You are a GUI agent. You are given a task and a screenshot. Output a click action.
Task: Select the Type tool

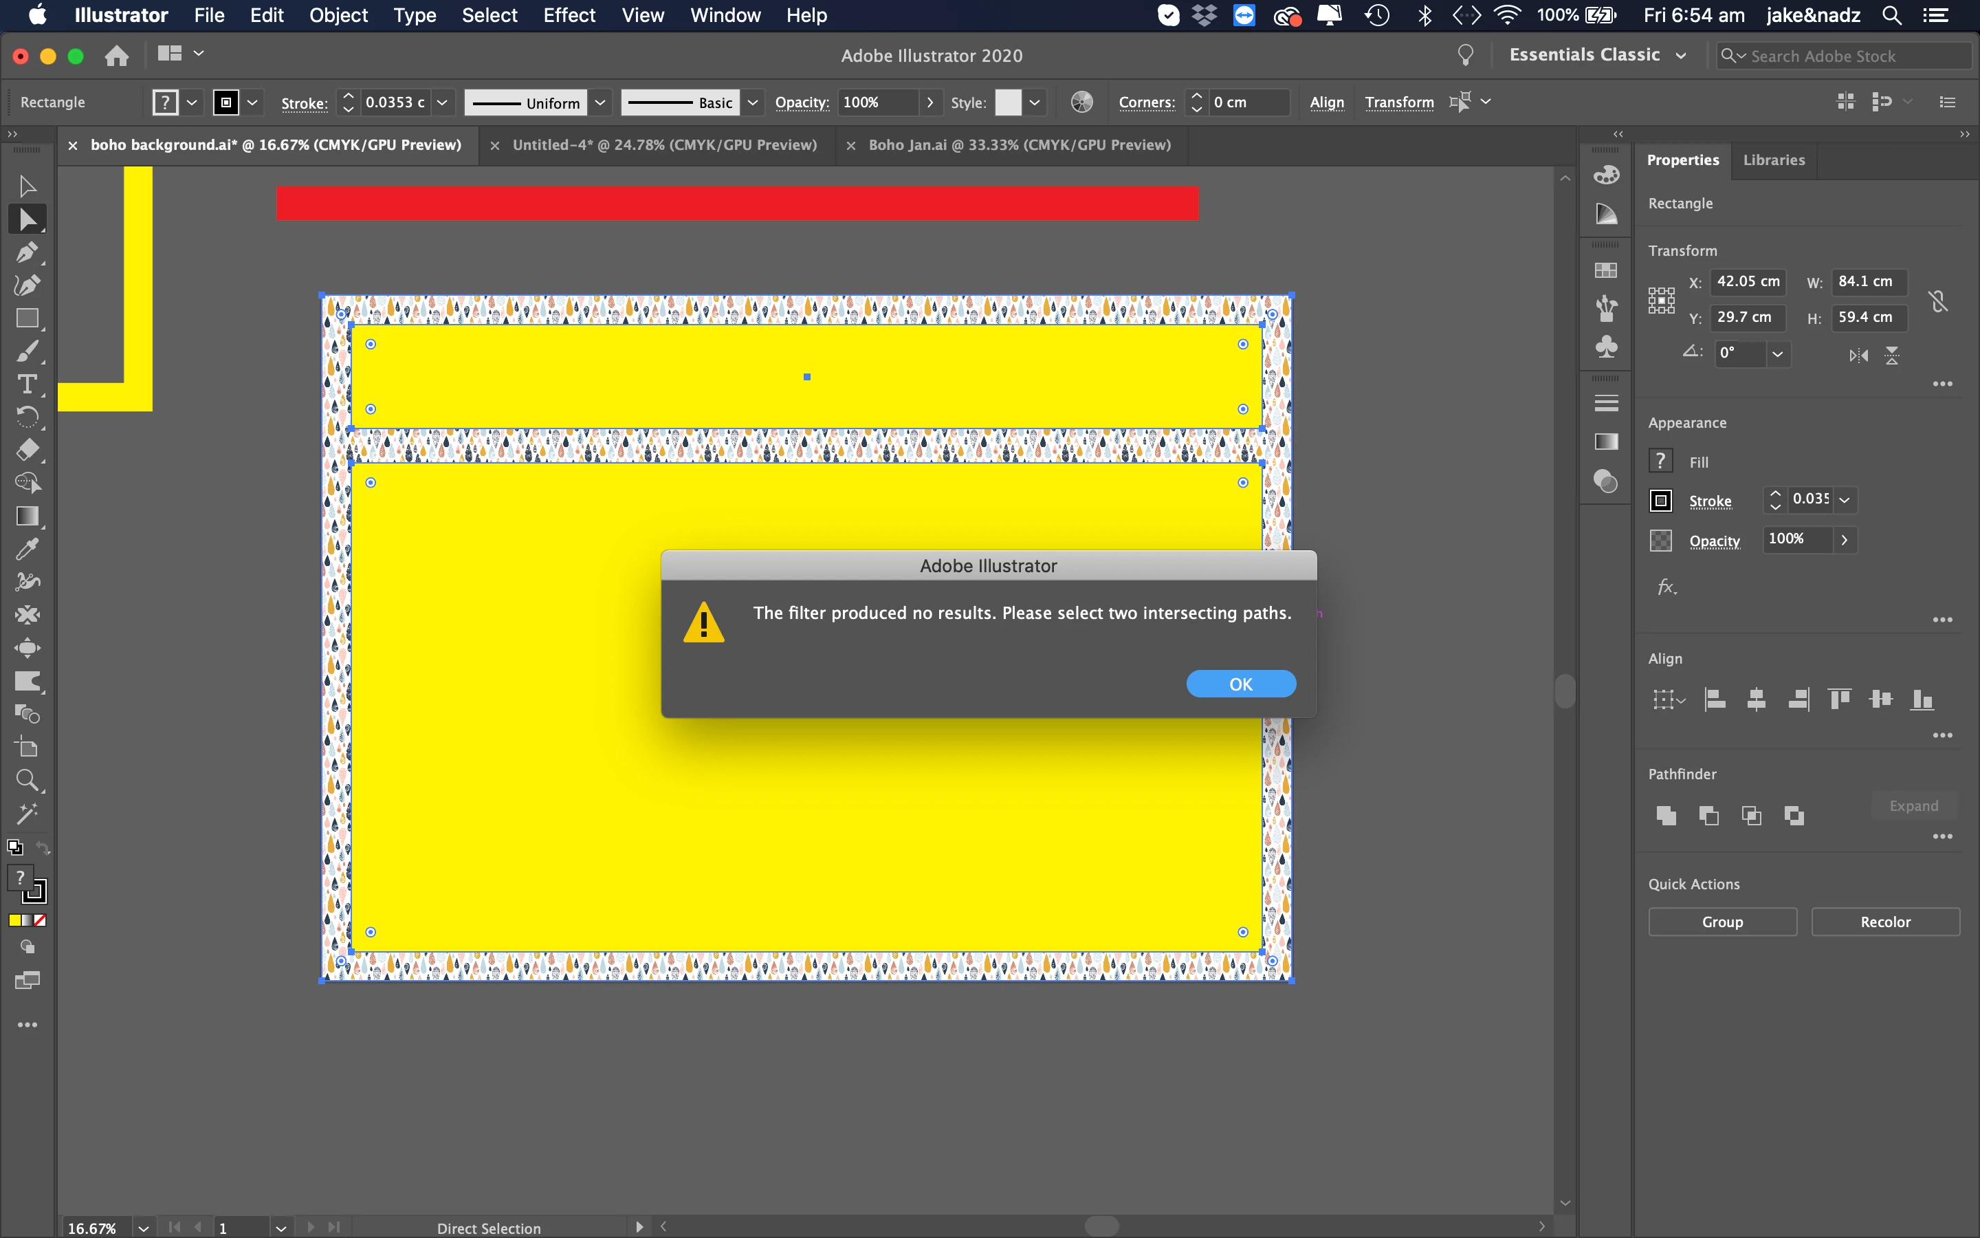(x=26, y=384)
